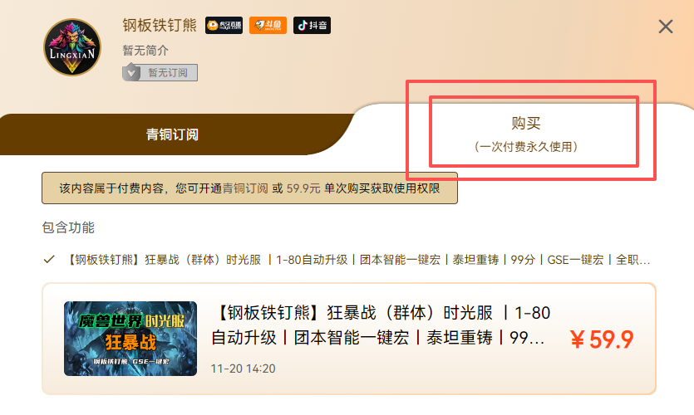Open the Huya live platform badge
Screen dimensions: 694x415
[224, 25]
